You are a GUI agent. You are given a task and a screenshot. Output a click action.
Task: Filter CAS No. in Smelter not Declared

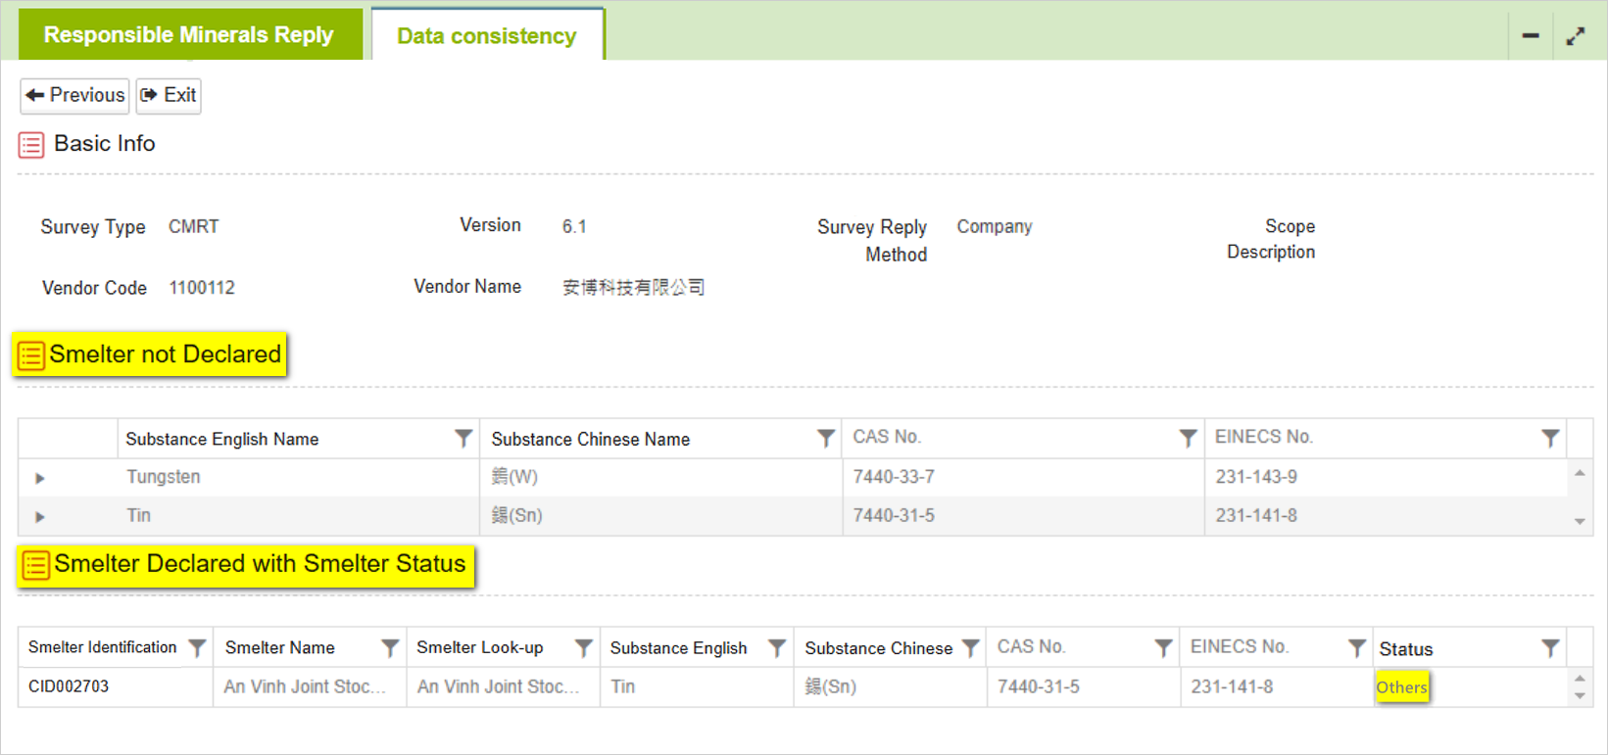tap(1188, 439)
